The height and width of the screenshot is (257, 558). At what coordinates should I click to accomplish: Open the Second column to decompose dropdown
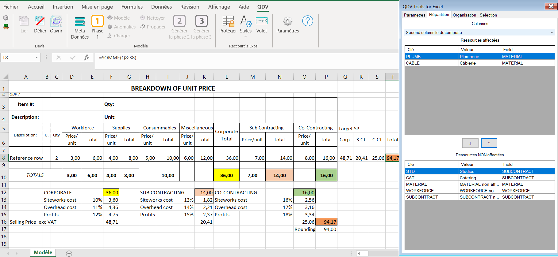[480, 32]
